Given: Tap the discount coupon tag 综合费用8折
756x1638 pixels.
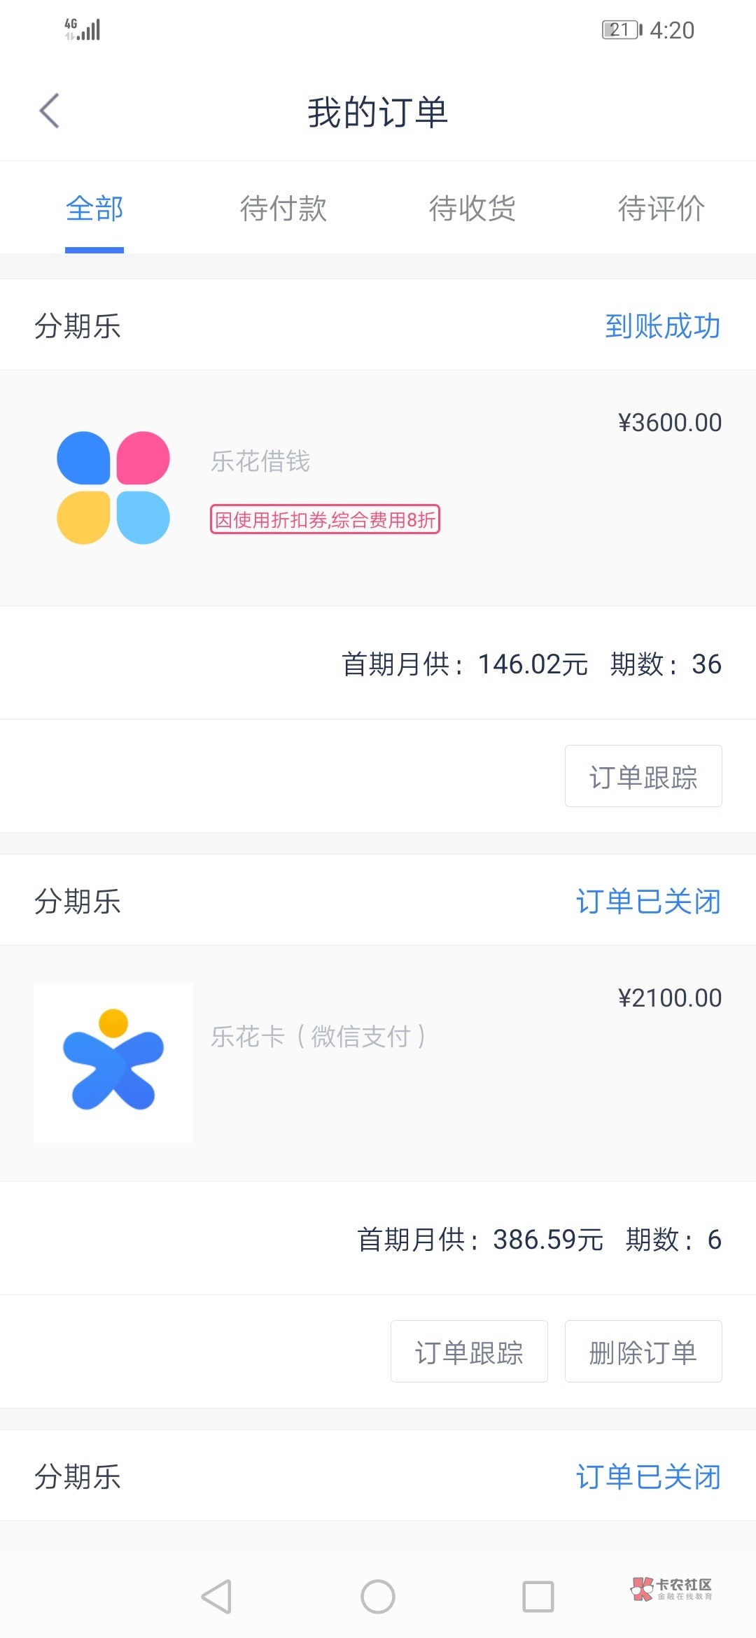Looking at the screenshot, I should click(x=325, y=519).
